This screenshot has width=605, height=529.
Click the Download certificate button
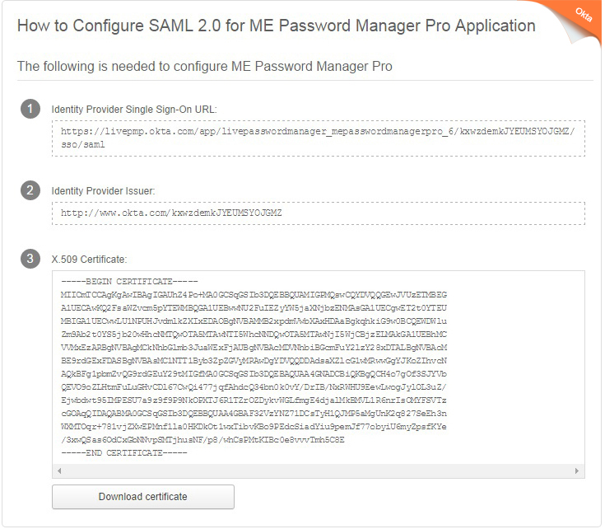tap(143, 497)
